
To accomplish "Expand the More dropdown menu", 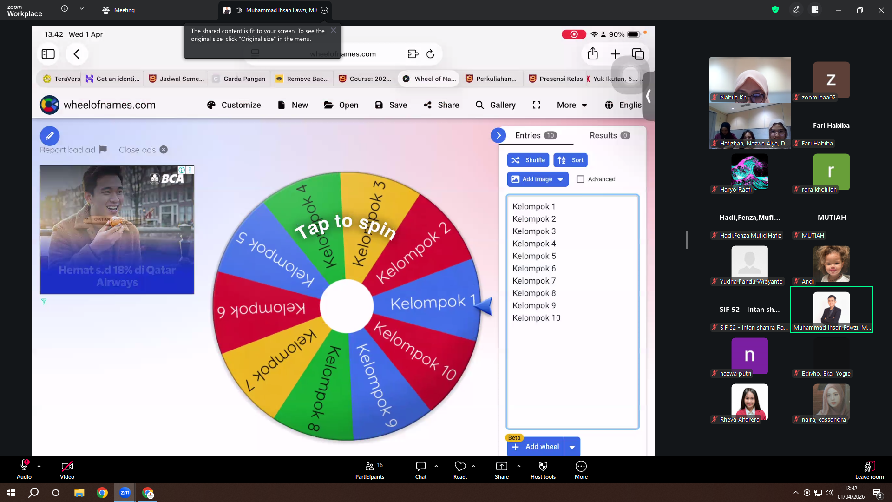I will (x=572, y=105).
